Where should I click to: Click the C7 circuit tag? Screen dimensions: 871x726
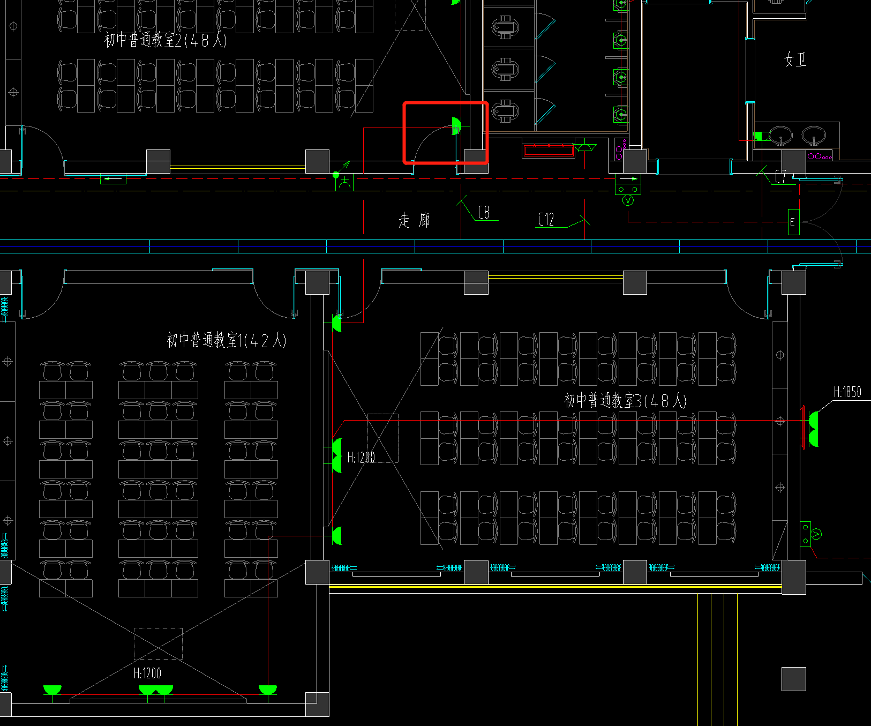[x=780, y=176]
